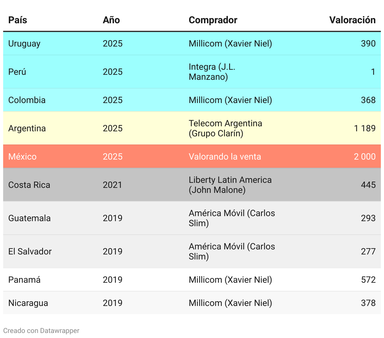This screenshot has height=338, width=384.
Task: Click the Nicaragua year 2019 cell
Action: (113, 303)
